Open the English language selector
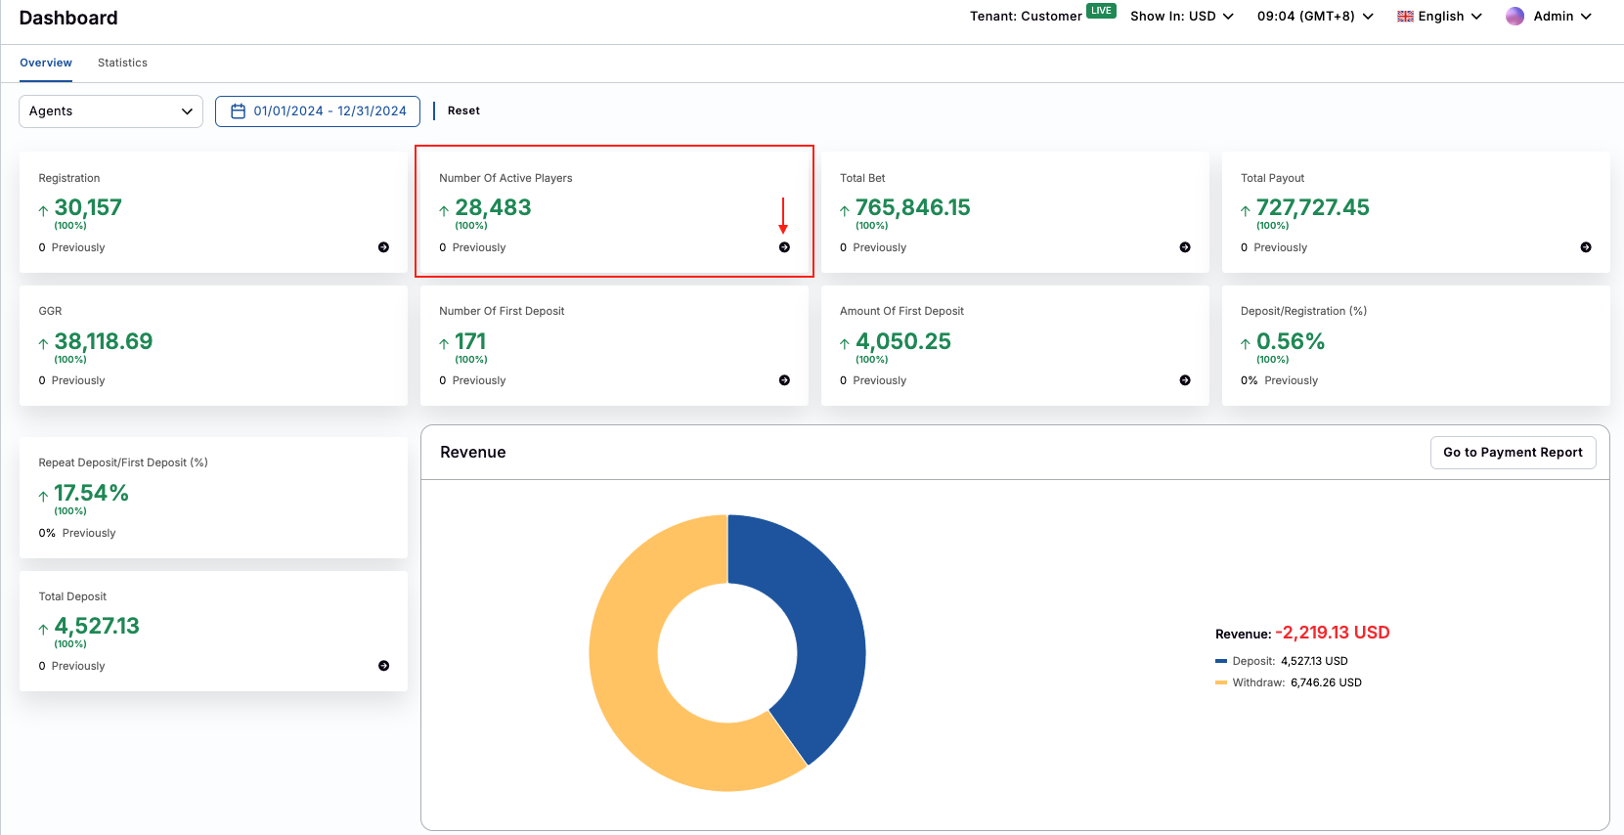Image resolution: width=1624 pixels, height=835 pixels. (x=1439, y=17)
